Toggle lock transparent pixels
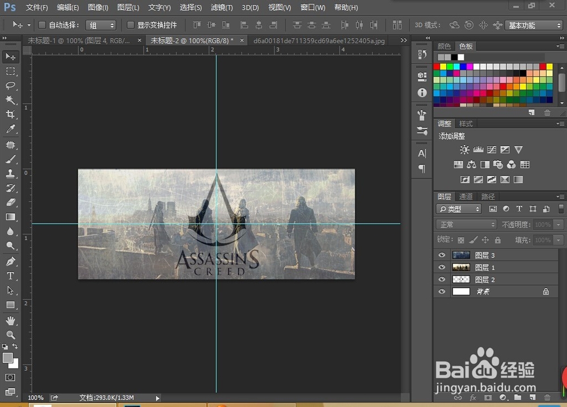The image size is (567, 407). tap(460, 240)
